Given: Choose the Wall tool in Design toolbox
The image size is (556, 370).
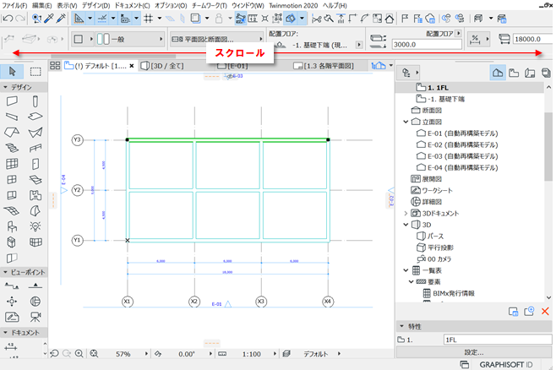Looking at the screenshot, I should pos(12,101).
